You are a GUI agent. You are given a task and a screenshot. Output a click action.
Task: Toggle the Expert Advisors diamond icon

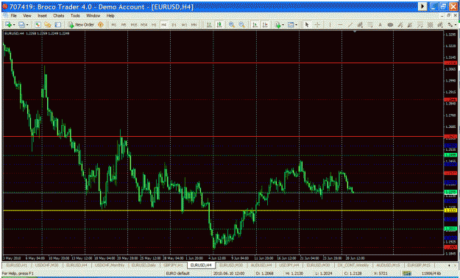(x=101, y=25)
